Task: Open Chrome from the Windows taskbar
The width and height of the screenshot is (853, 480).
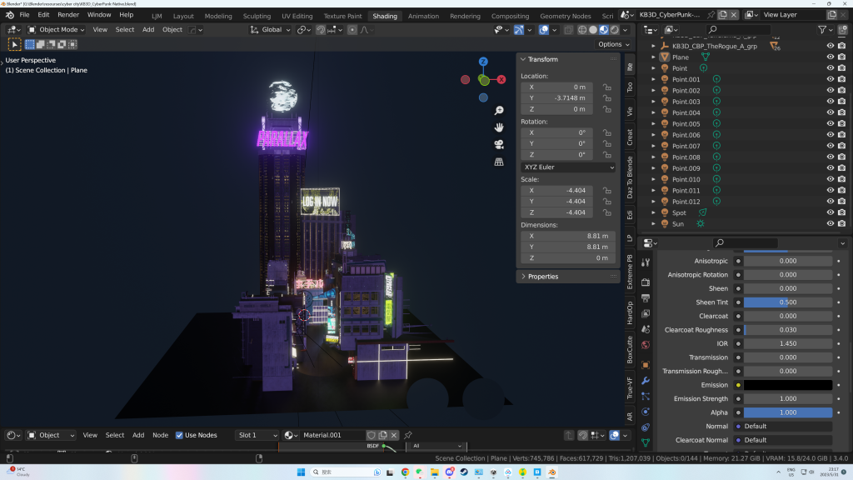Action: tap(406, 472)
